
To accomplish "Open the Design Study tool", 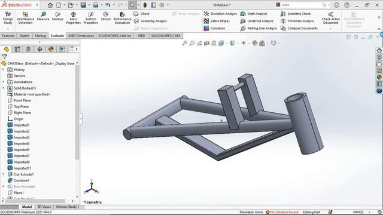I will click(x=8, y=18).
